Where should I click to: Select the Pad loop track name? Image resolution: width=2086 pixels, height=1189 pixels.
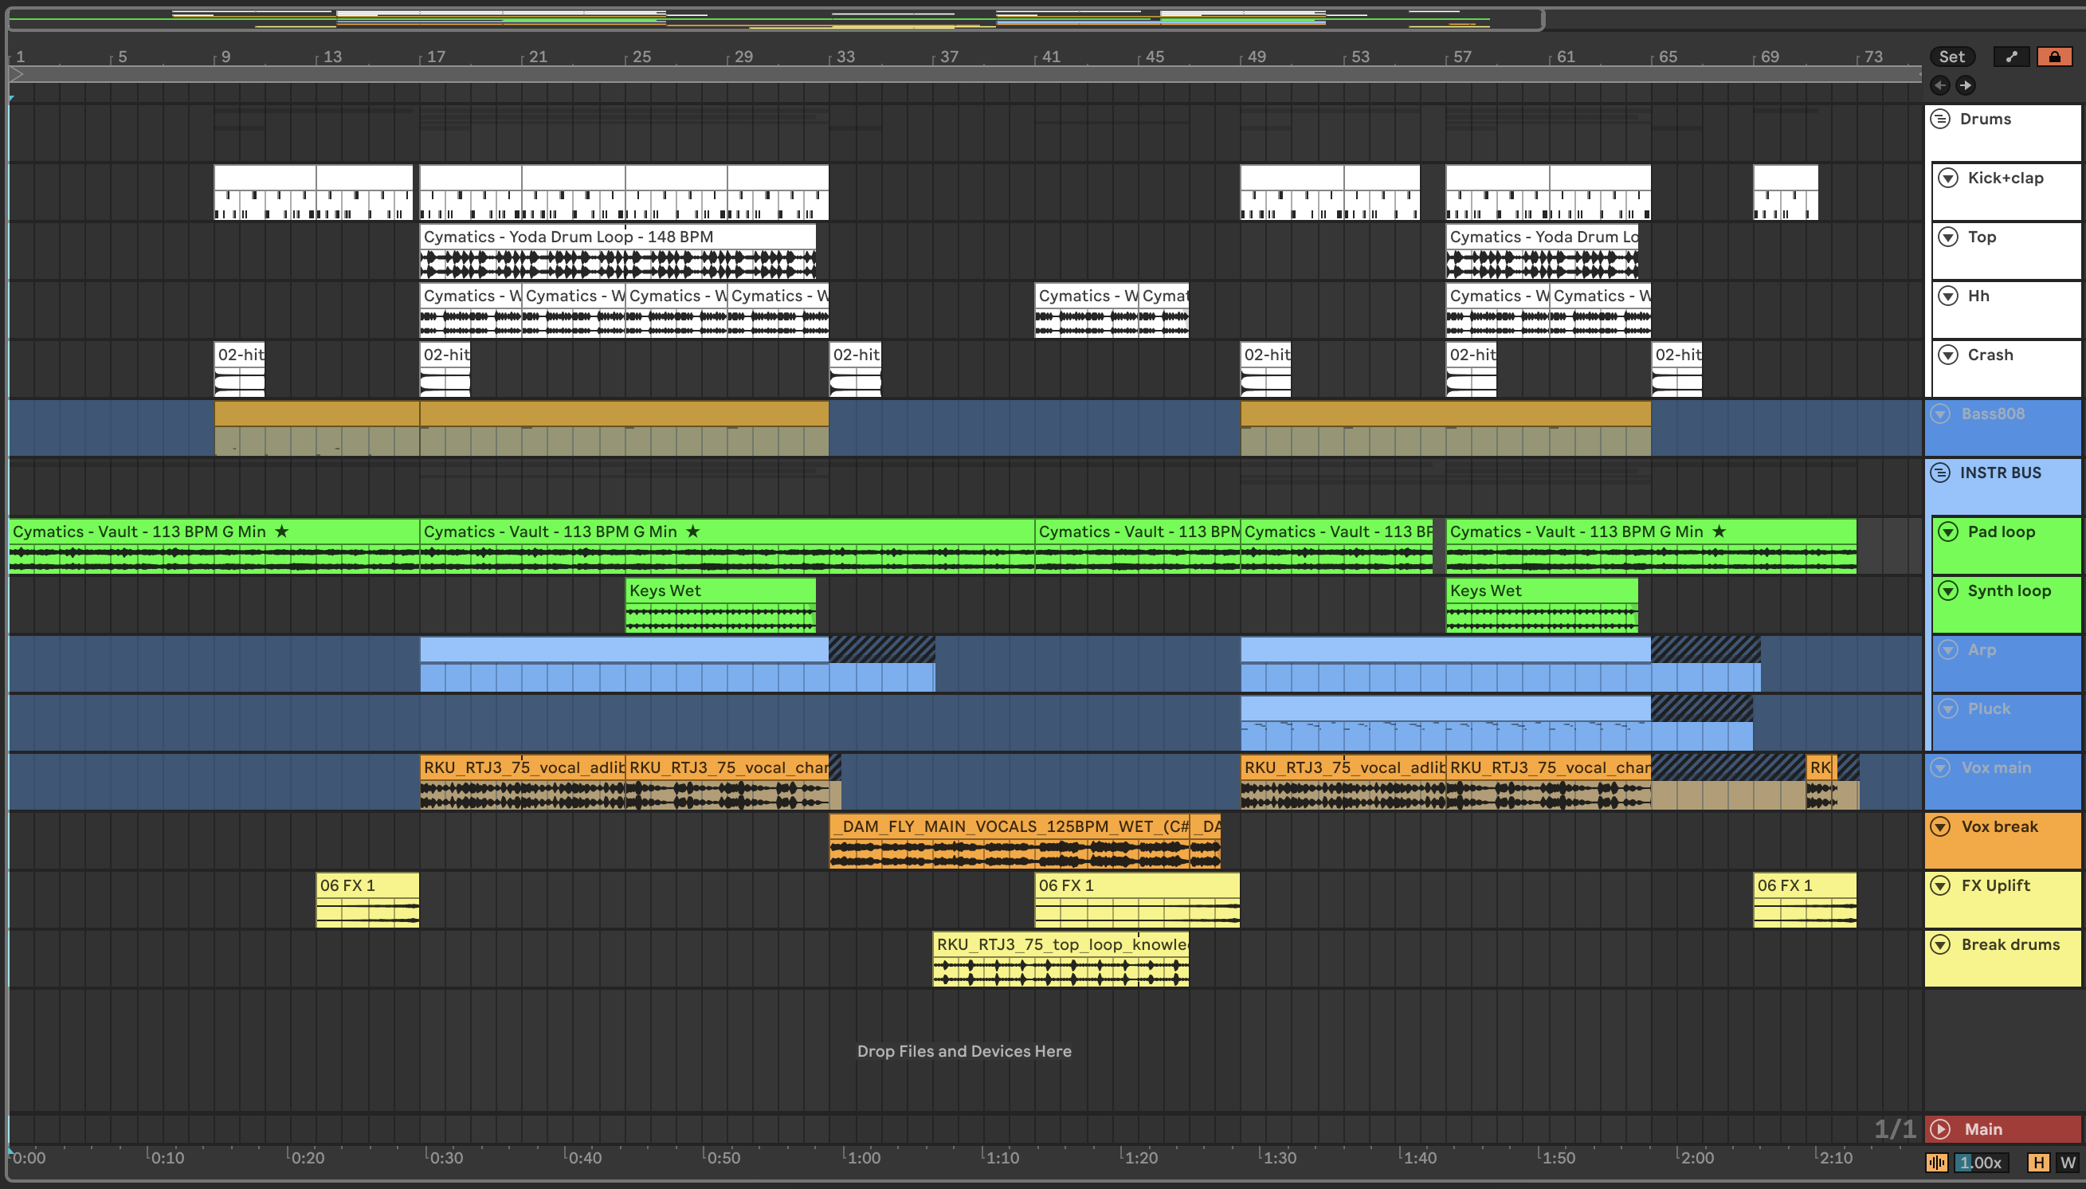(2001, 532)
